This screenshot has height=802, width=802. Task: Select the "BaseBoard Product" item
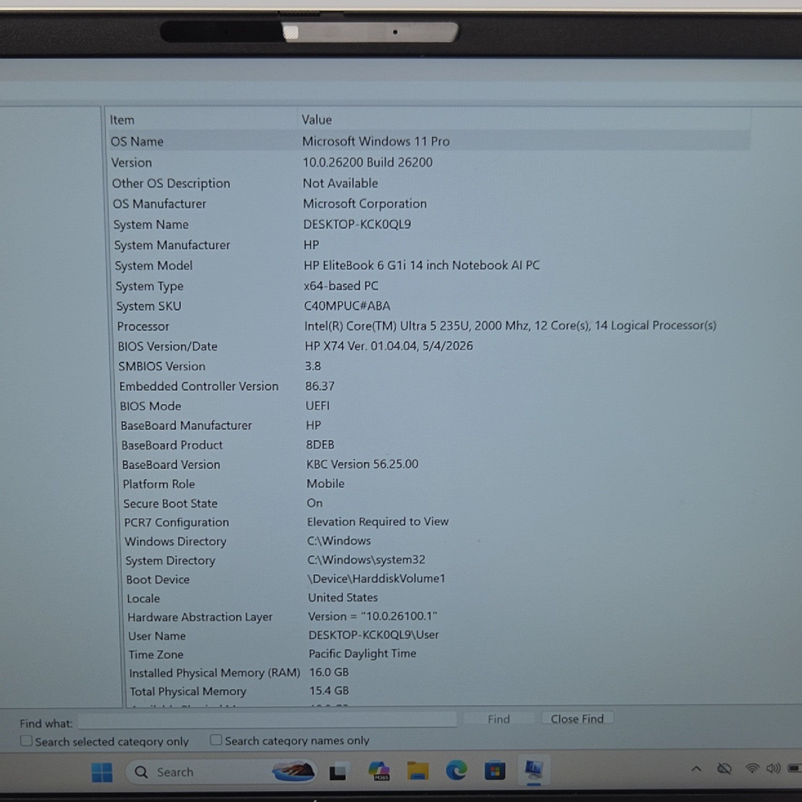[x=172, y=445]
